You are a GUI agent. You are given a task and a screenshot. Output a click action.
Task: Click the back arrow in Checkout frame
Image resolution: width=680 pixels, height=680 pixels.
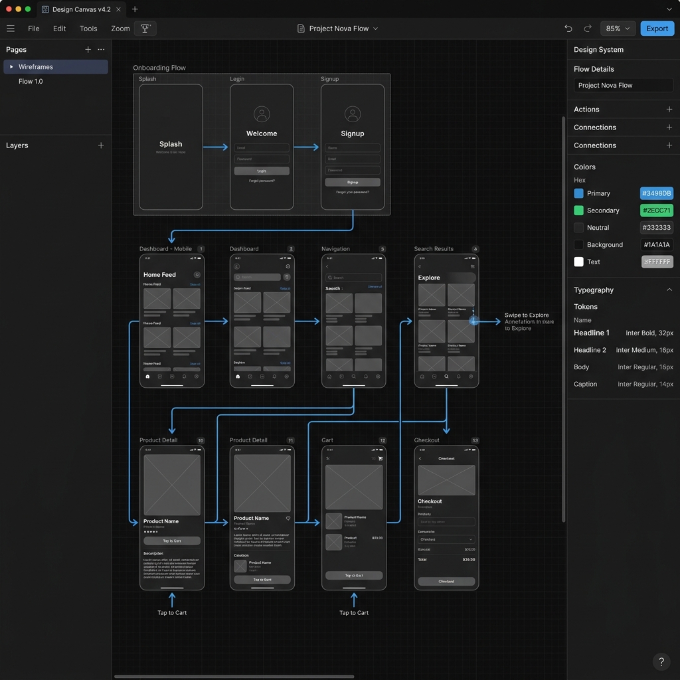click(420, 458)
